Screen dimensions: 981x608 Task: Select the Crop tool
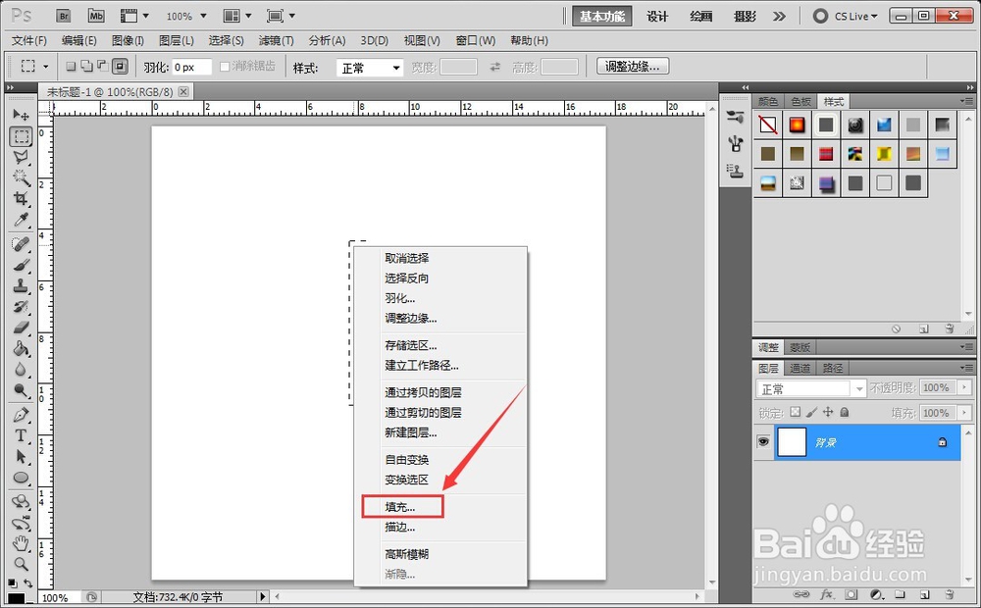click(21, 199)
